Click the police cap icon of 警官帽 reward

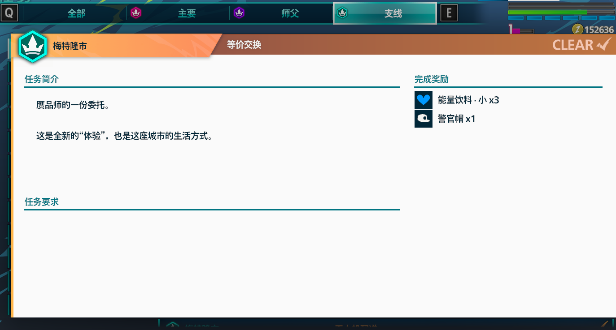click(x=423, y=118)
